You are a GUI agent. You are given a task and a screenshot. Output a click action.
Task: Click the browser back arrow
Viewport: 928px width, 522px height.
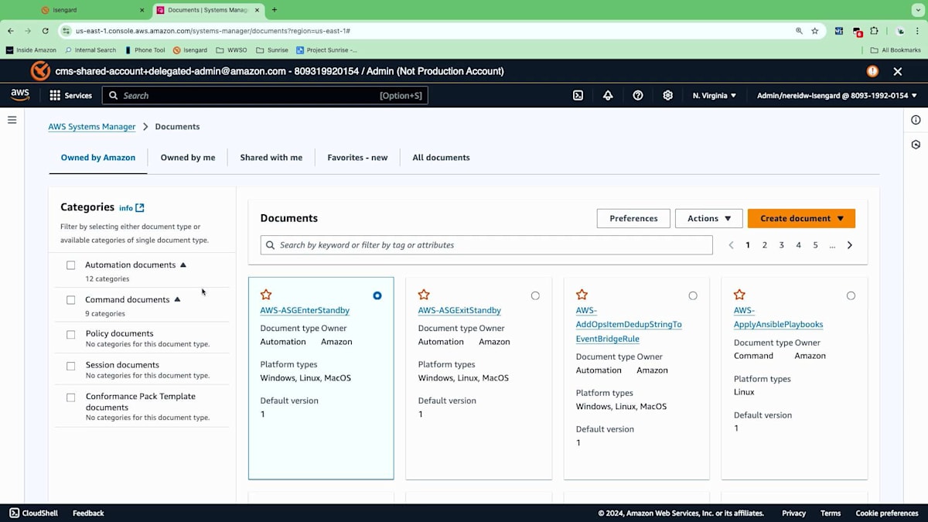[x=11, y=31]
